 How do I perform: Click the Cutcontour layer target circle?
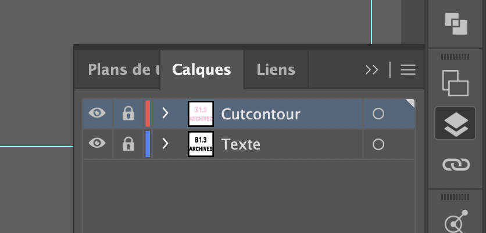pyautogui.click(x=378, y=114)
